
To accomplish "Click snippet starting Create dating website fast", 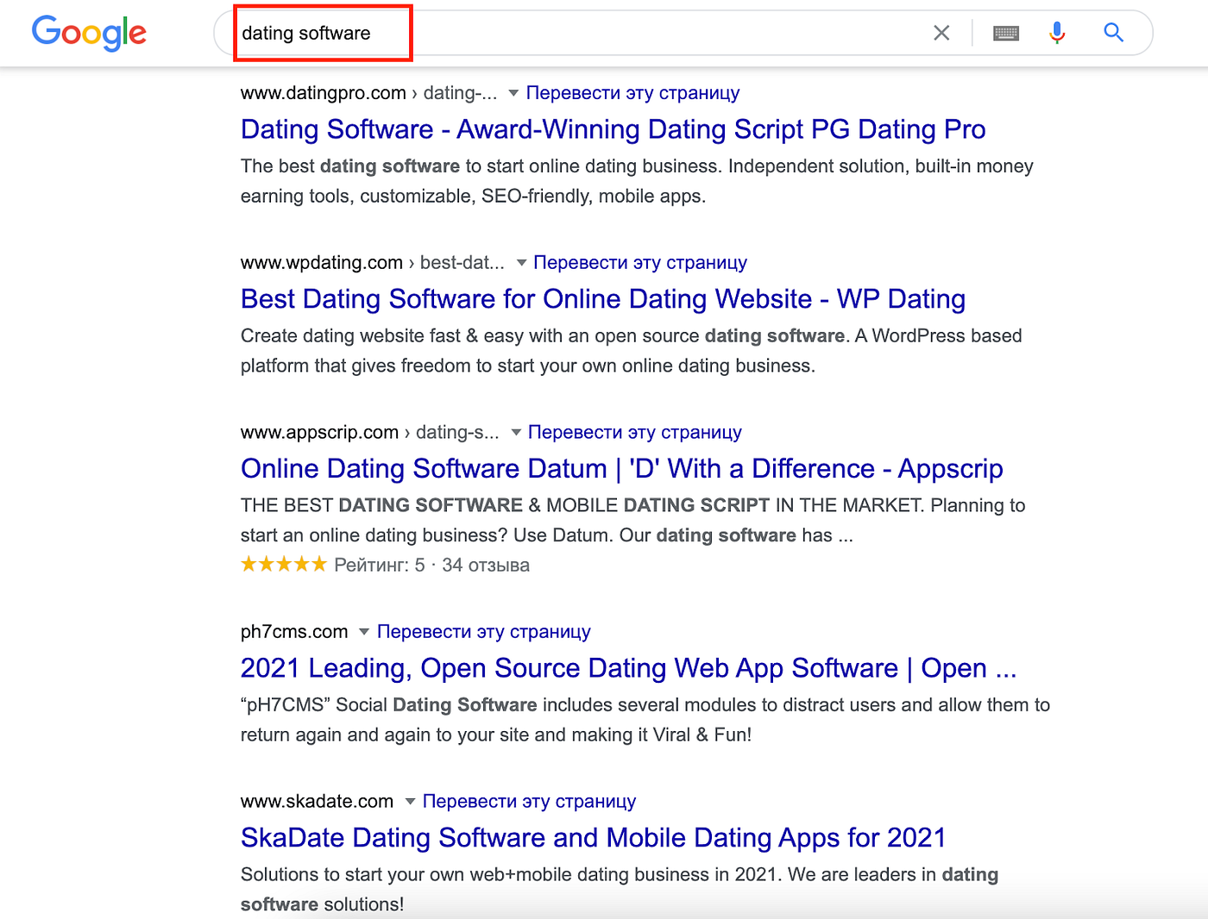I will click(632, 351).
